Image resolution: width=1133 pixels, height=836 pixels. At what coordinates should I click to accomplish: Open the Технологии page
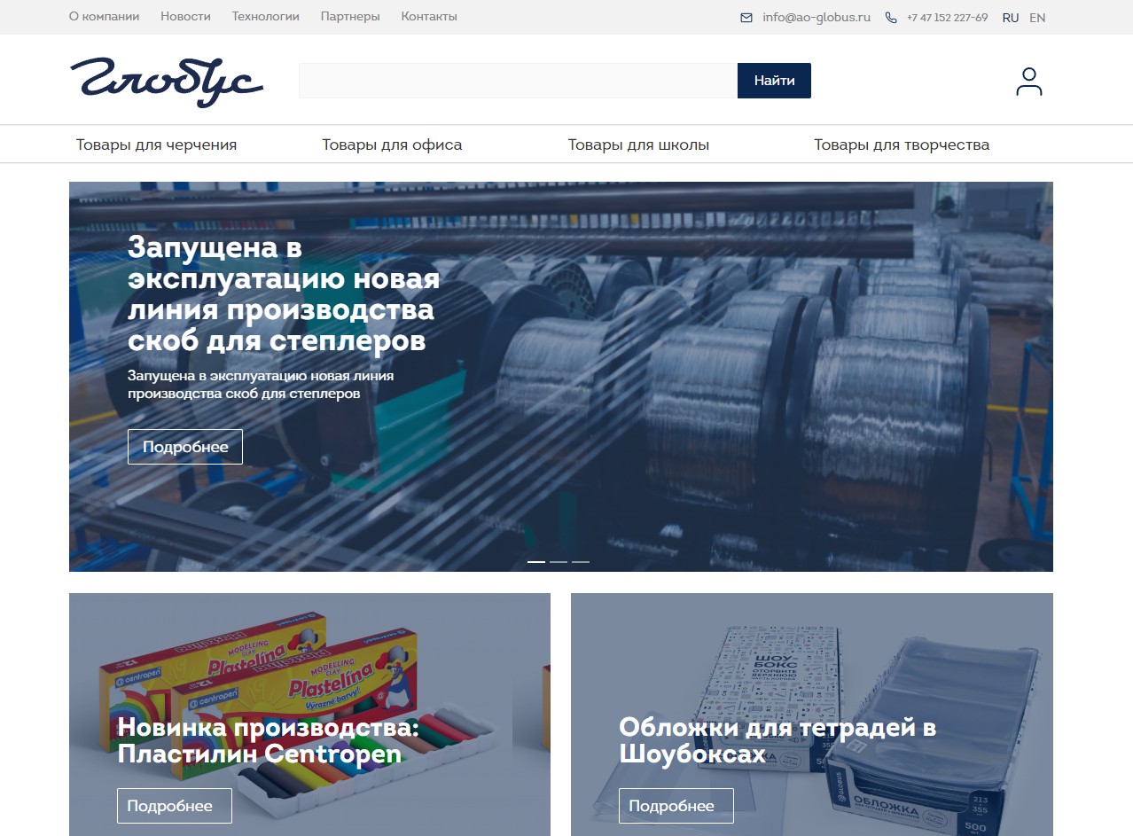tap(266, 17)
